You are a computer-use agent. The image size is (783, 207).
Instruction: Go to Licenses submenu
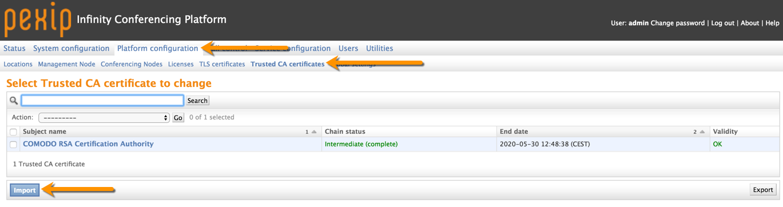click(x=181, y=64)
